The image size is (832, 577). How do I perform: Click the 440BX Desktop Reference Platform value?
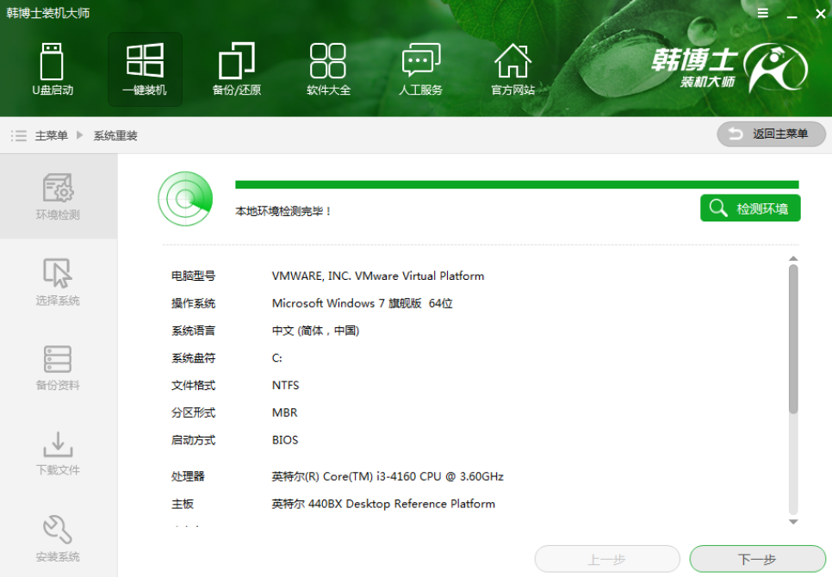383,504
